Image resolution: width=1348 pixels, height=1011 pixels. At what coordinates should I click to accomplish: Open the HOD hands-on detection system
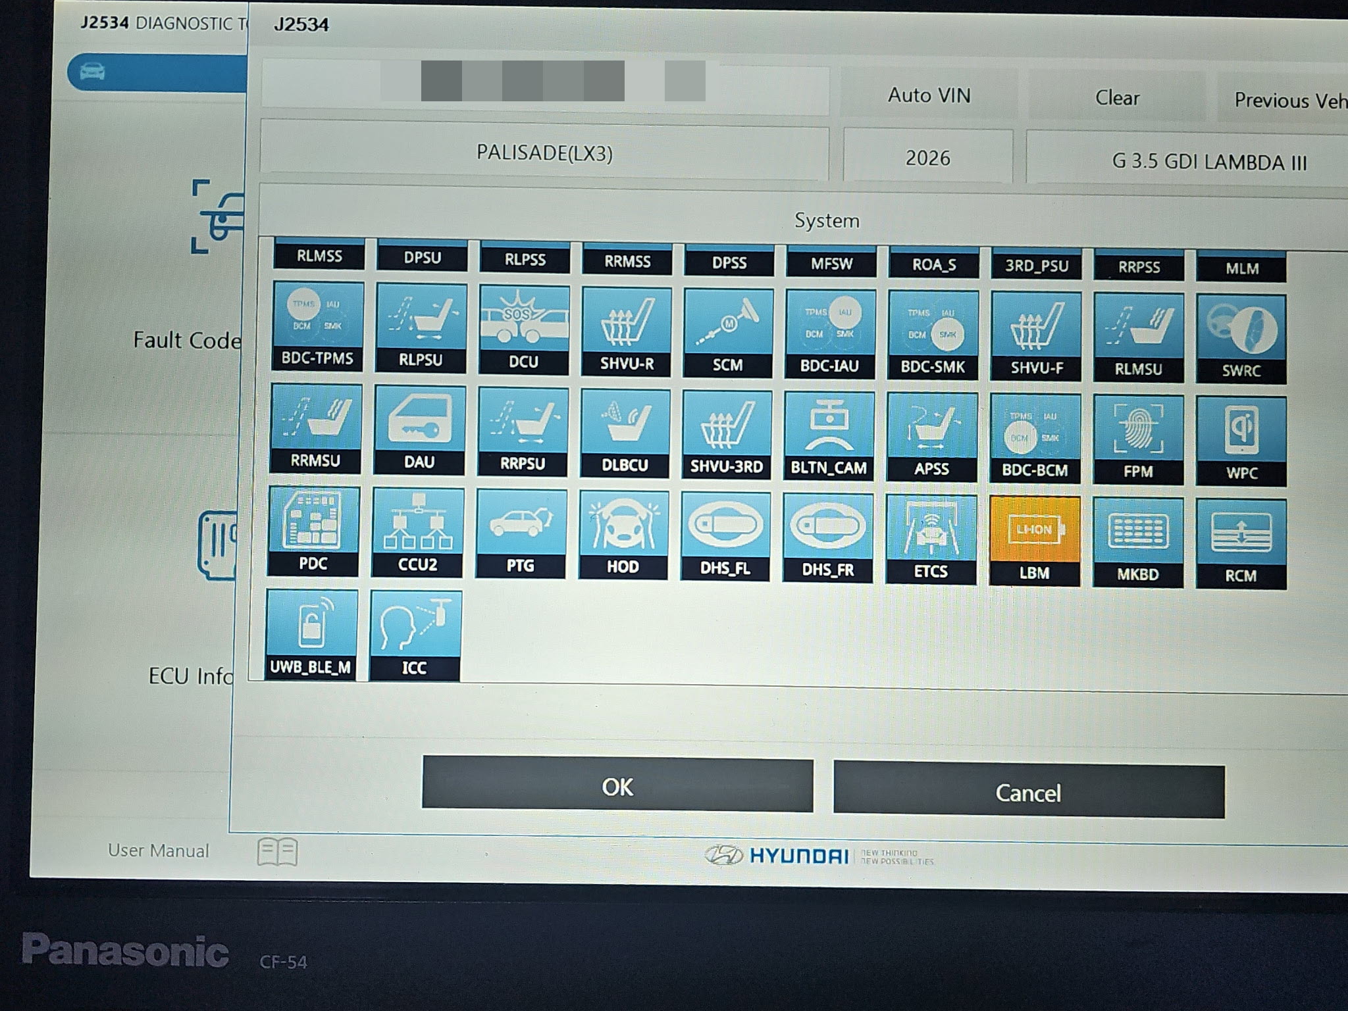pos(623,535)
